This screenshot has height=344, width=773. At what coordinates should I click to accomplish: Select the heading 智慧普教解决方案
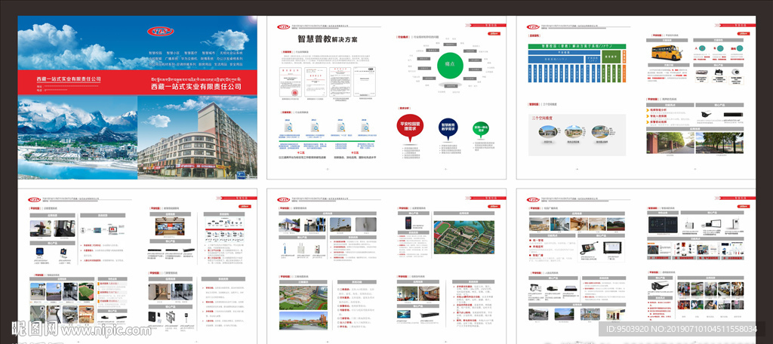click(328, 39)
